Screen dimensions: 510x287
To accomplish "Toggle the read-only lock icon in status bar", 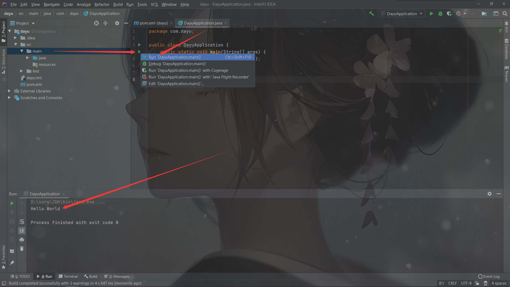I will [x=477, y=283].
